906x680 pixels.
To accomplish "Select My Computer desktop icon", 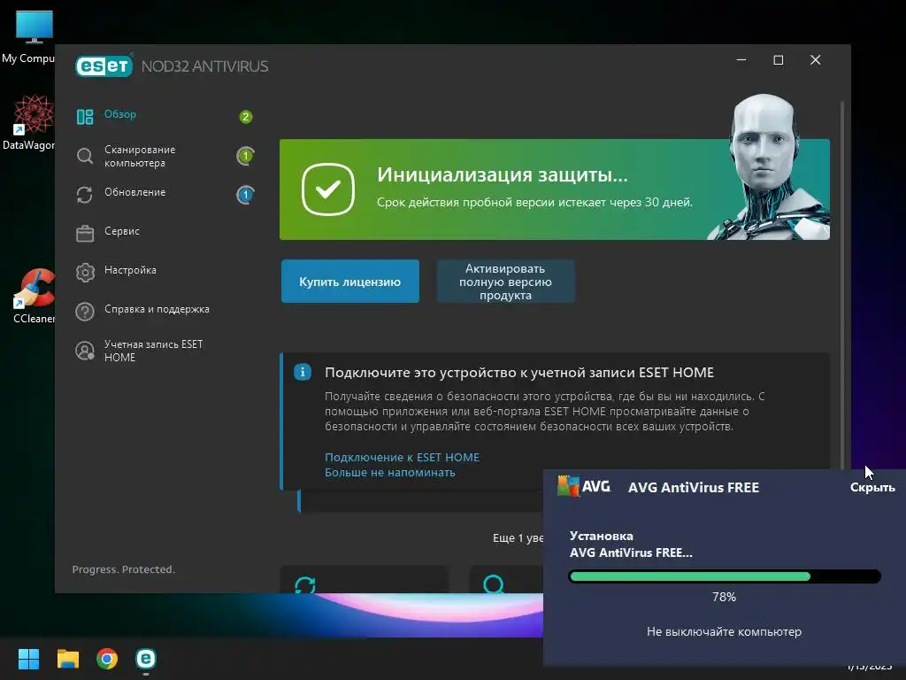I will click(29, 36).
